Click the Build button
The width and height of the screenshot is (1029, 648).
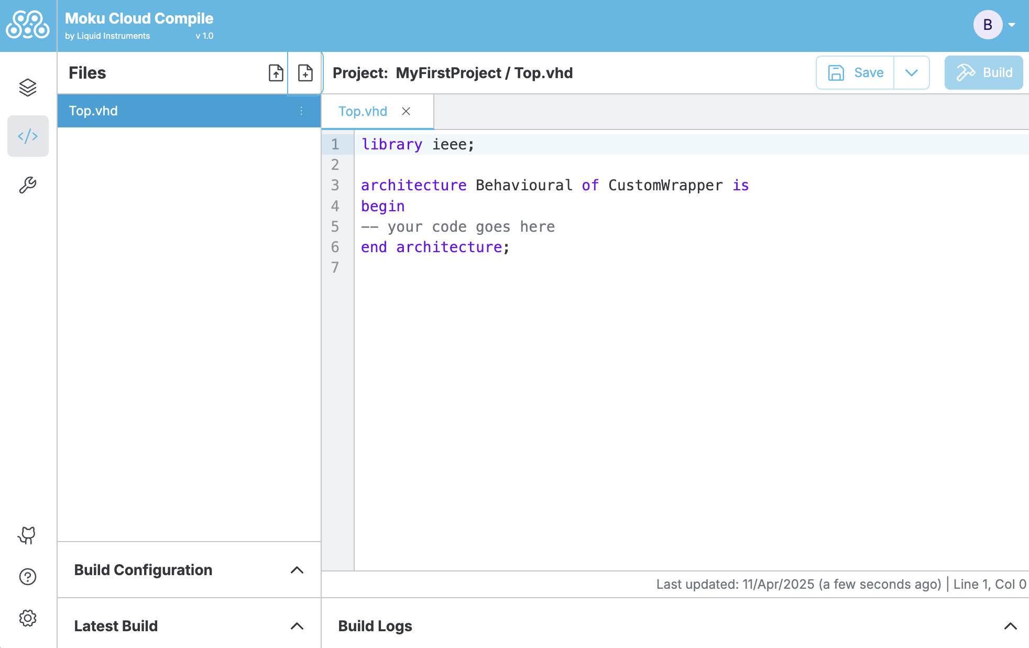[x=983, y=73]
